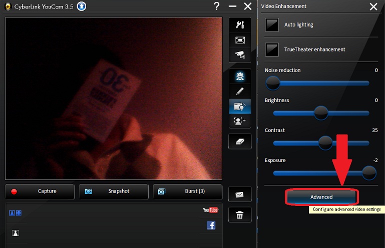Click the email envelope icon
This screenshot has height=248, width=385.
240,194
